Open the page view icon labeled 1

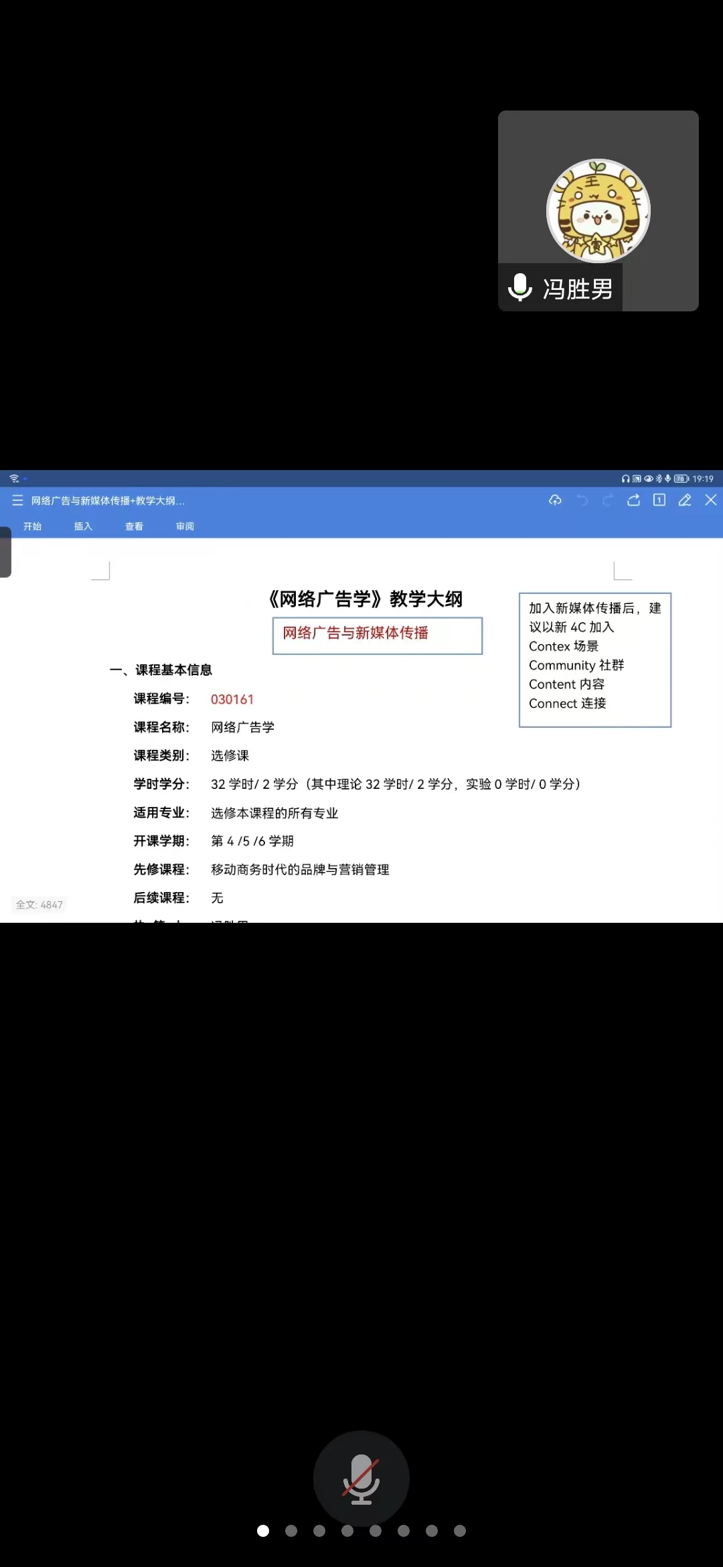tap(659, 500)
